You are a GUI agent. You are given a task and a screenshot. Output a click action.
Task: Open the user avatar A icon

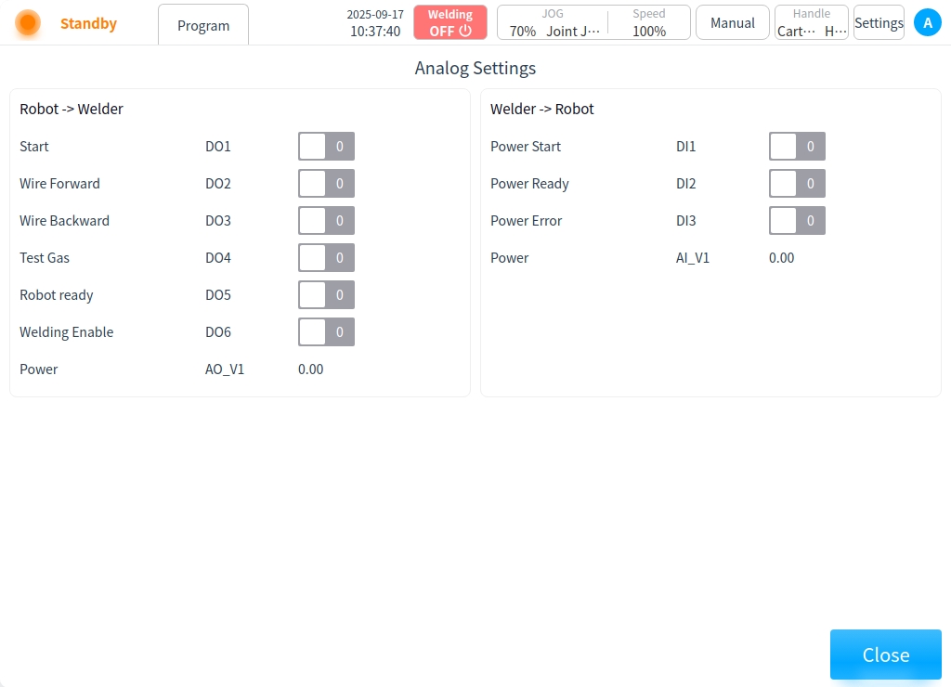(927, 23)
